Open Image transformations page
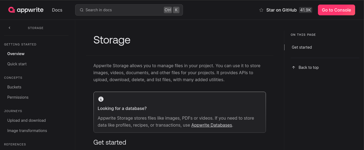 27,131
